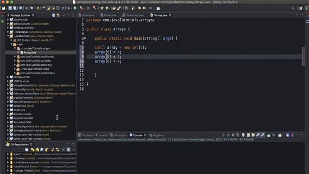Toggle Scroll Lock in Console toolbar

[248, 135]
